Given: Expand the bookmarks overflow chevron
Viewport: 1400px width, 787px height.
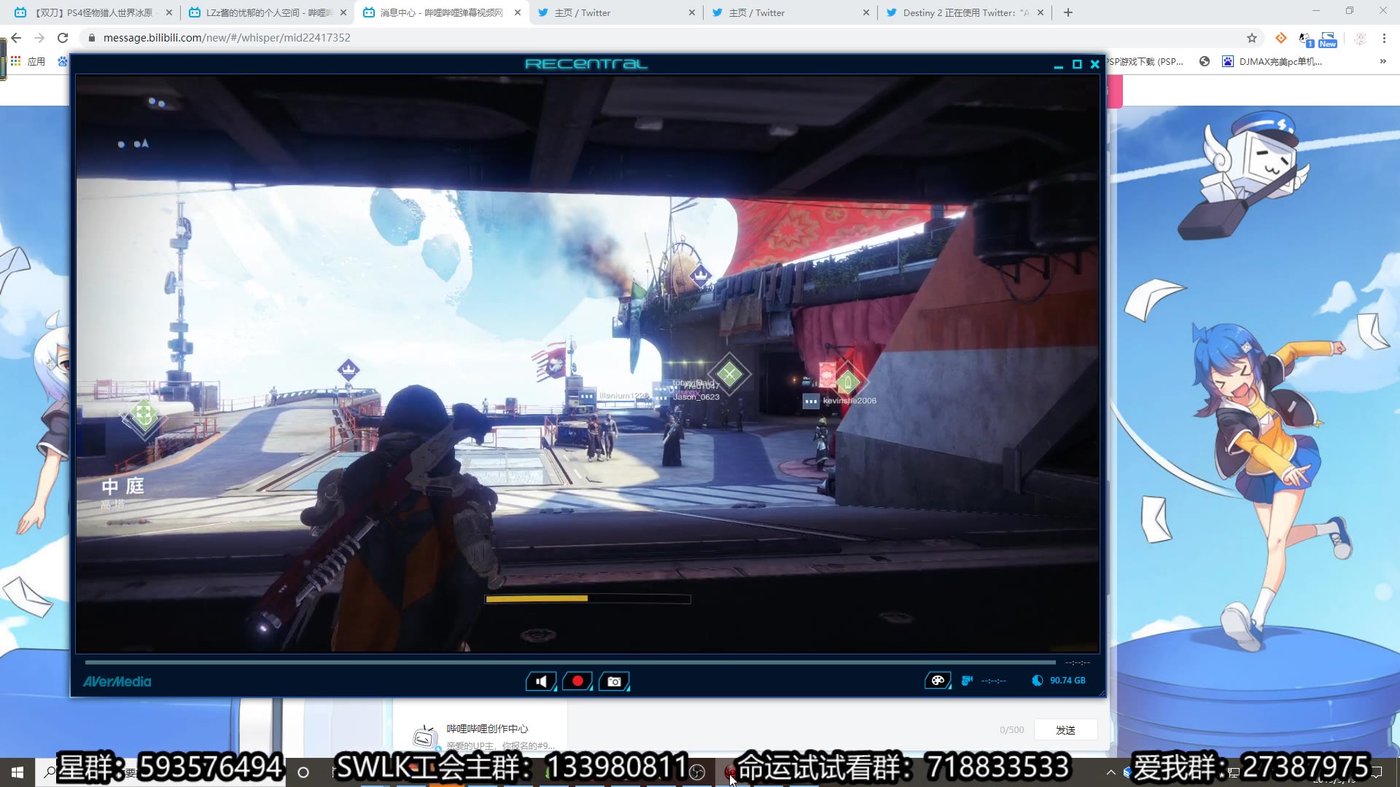Looking at the screenshot, I should pyautogui.click(x=1382, y=61).
